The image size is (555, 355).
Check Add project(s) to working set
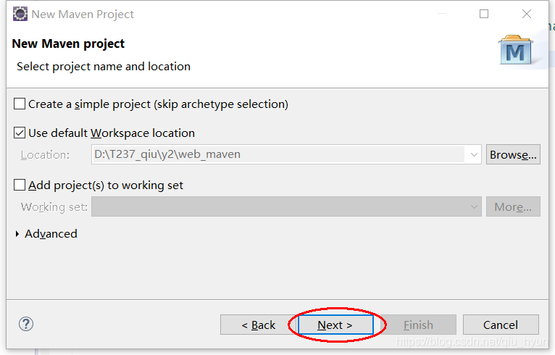pos(20,185)
